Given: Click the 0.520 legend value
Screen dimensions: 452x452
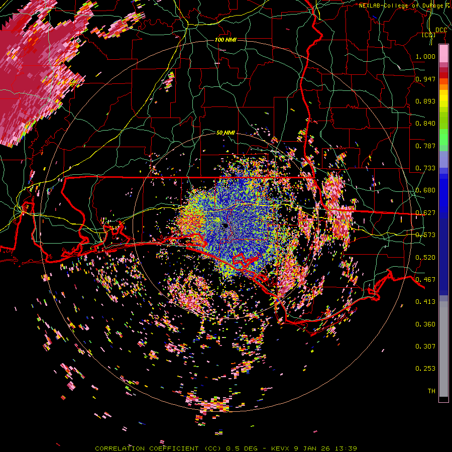Looking at the screenshot, I should pyautogui.click(x=425, y=258).
